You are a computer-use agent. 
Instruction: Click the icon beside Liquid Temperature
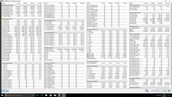(130, 28)
